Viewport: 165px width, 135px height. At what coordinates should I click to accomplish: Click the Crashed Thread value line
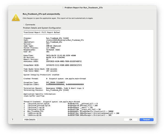coord(66,79)
